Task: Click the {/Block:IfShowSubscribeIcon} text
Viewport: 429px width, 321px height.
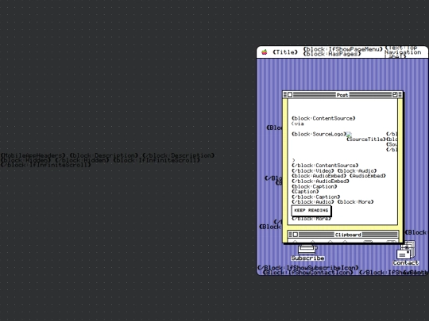Action: click(308, 268)
